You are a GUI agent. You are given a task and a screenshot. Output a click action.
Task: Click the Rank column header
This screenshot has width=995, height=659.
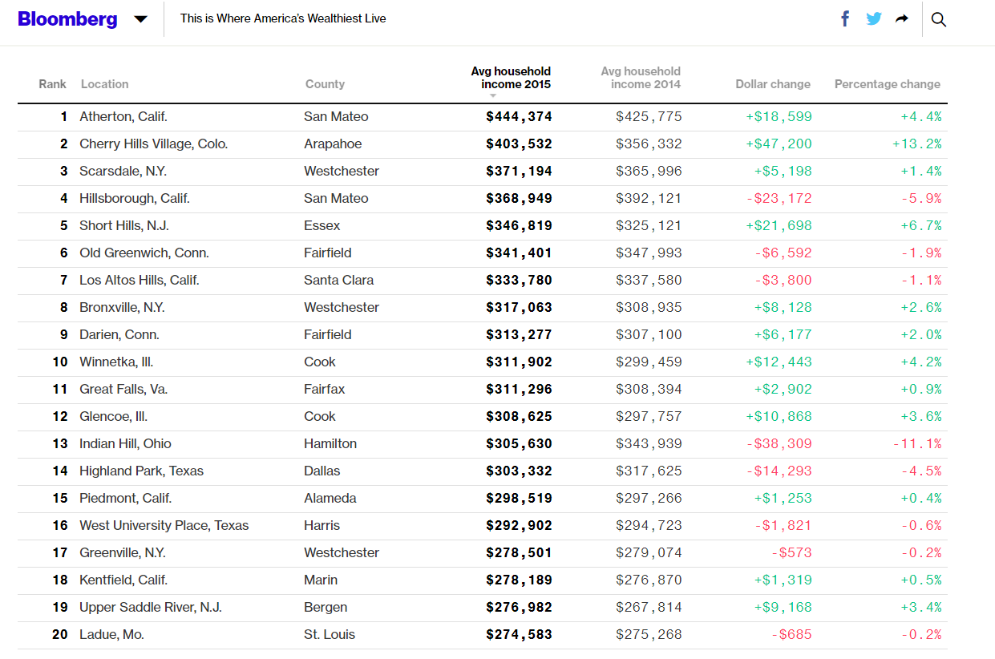click(x=52, y=83)
